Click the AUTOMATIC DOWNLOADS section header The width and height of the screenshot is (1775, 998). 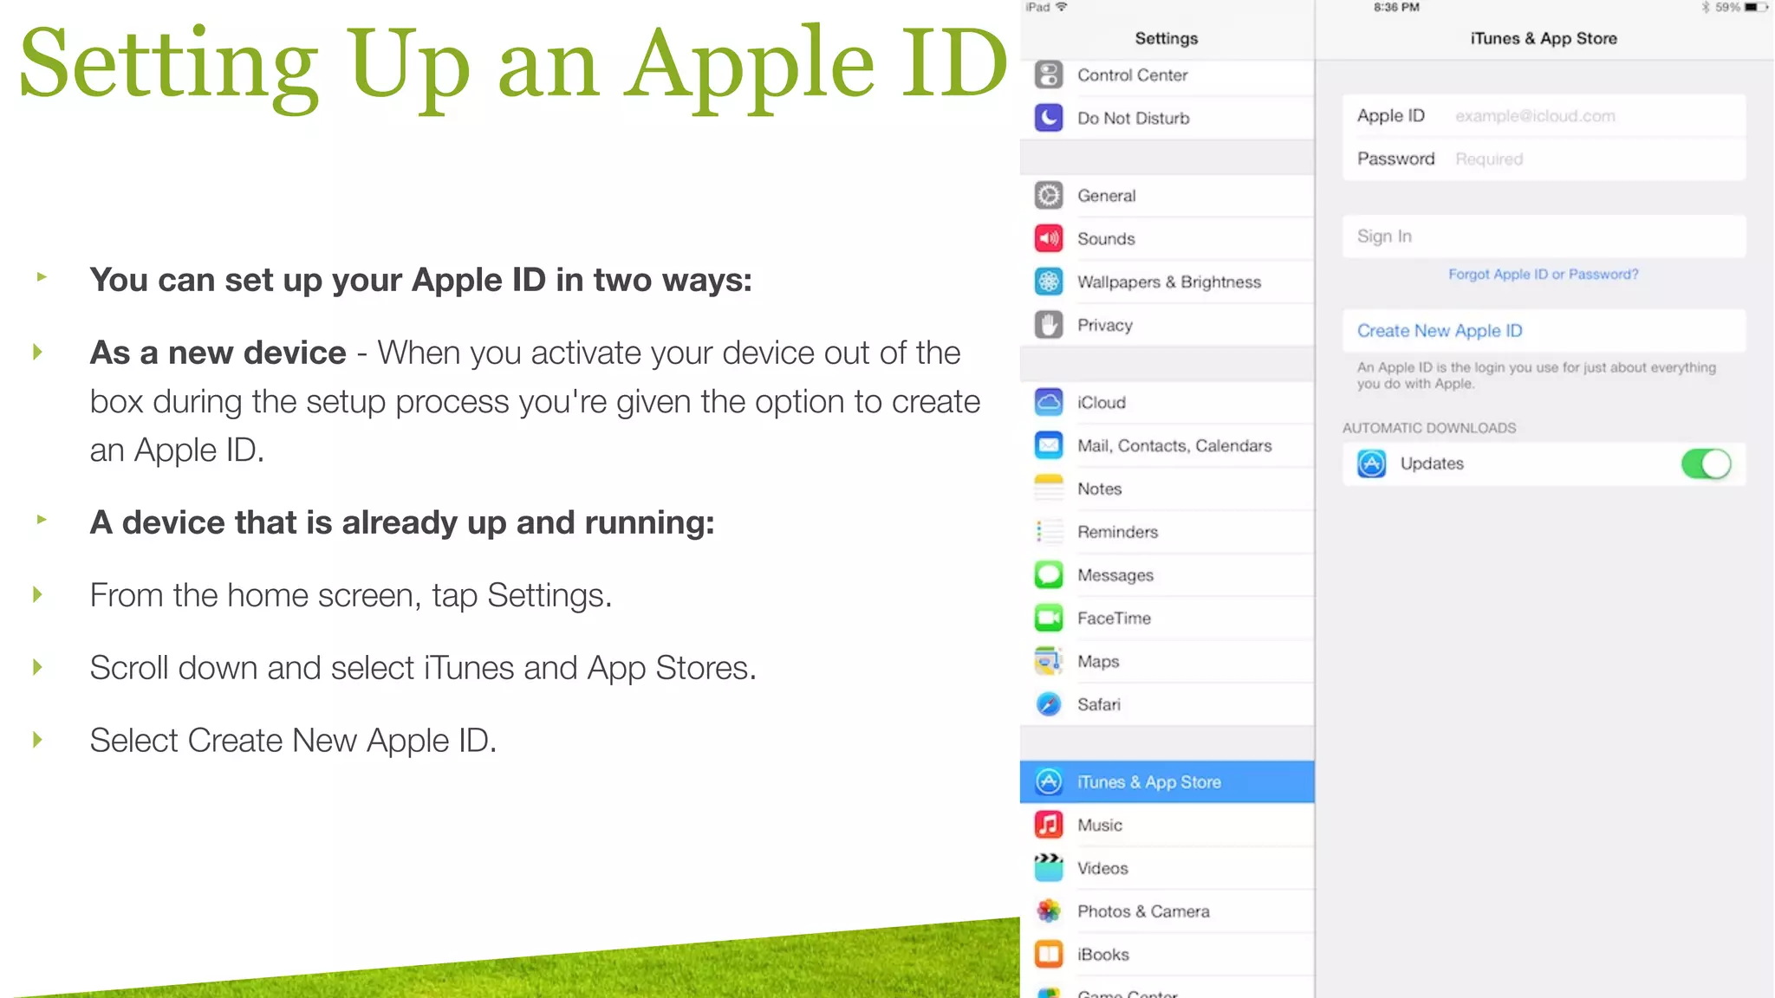1429,428
